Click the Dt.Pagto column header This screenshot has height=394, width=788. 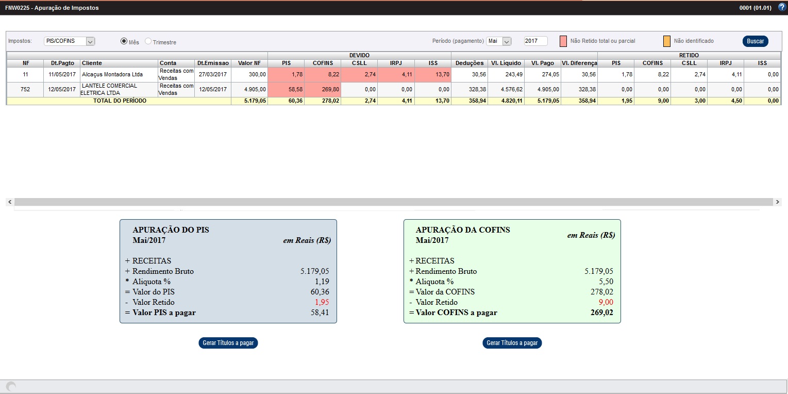(62, 63)
